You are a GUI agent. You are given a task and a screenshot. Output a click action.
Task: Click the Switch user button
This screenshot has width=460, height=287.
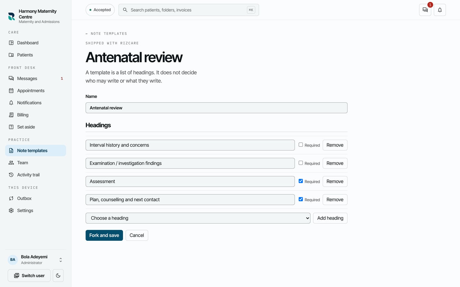click(29, 276)
